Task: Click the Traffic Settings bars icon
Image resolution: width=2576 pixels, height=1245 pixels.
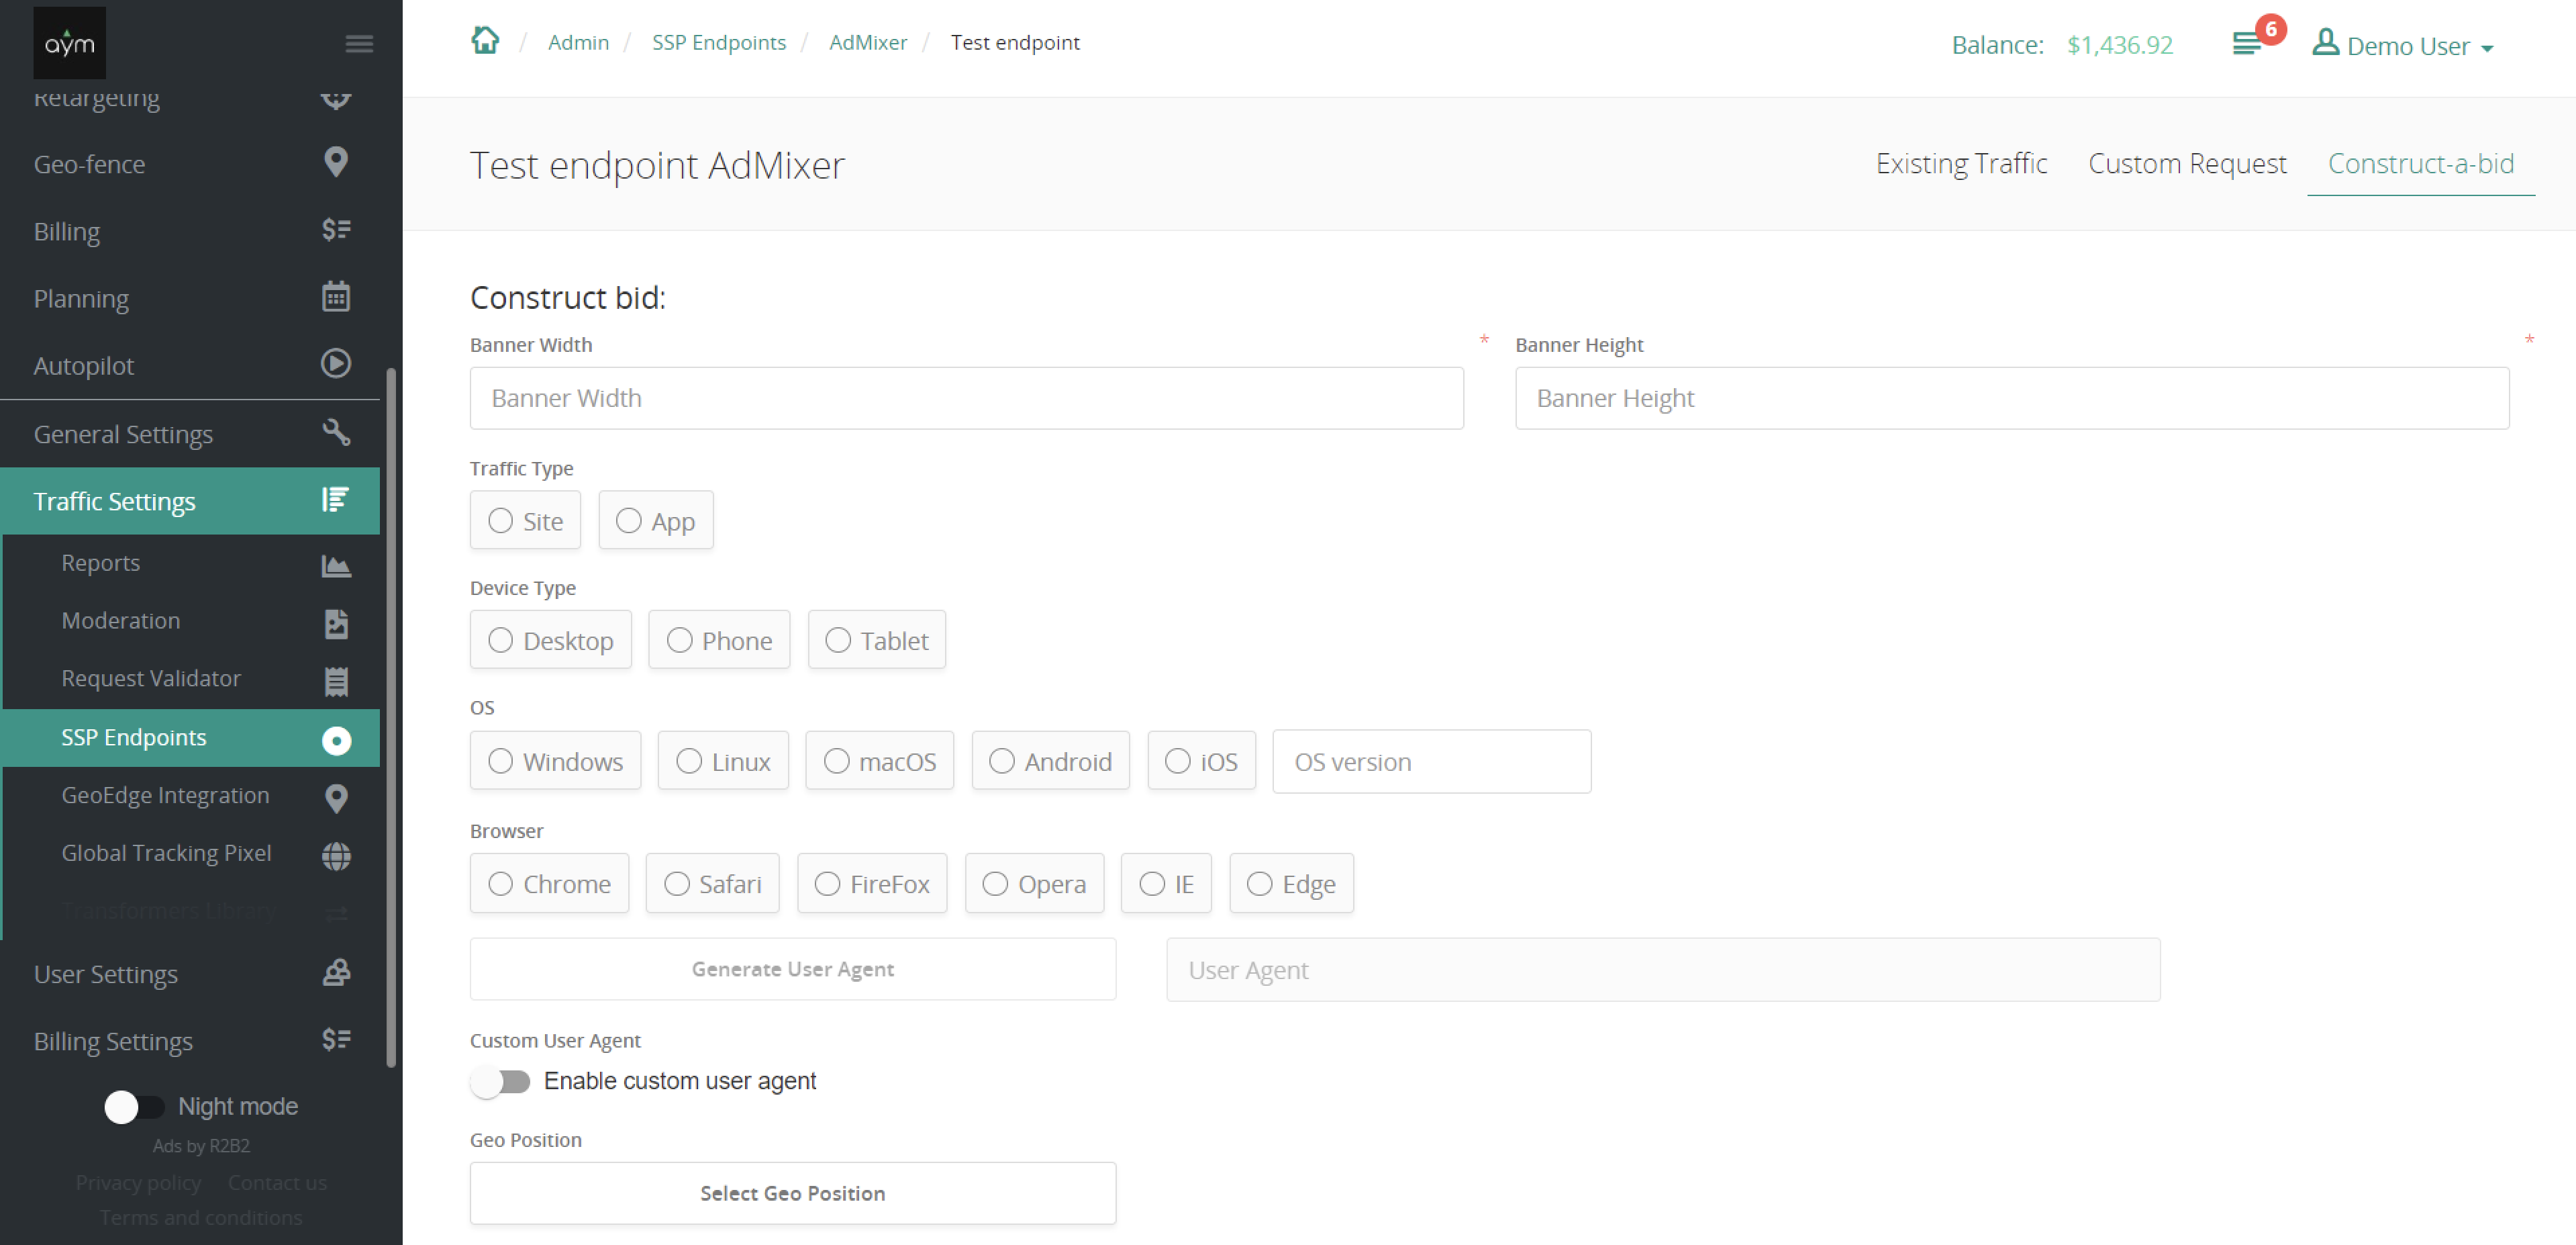Action: (x=336, y=500)
